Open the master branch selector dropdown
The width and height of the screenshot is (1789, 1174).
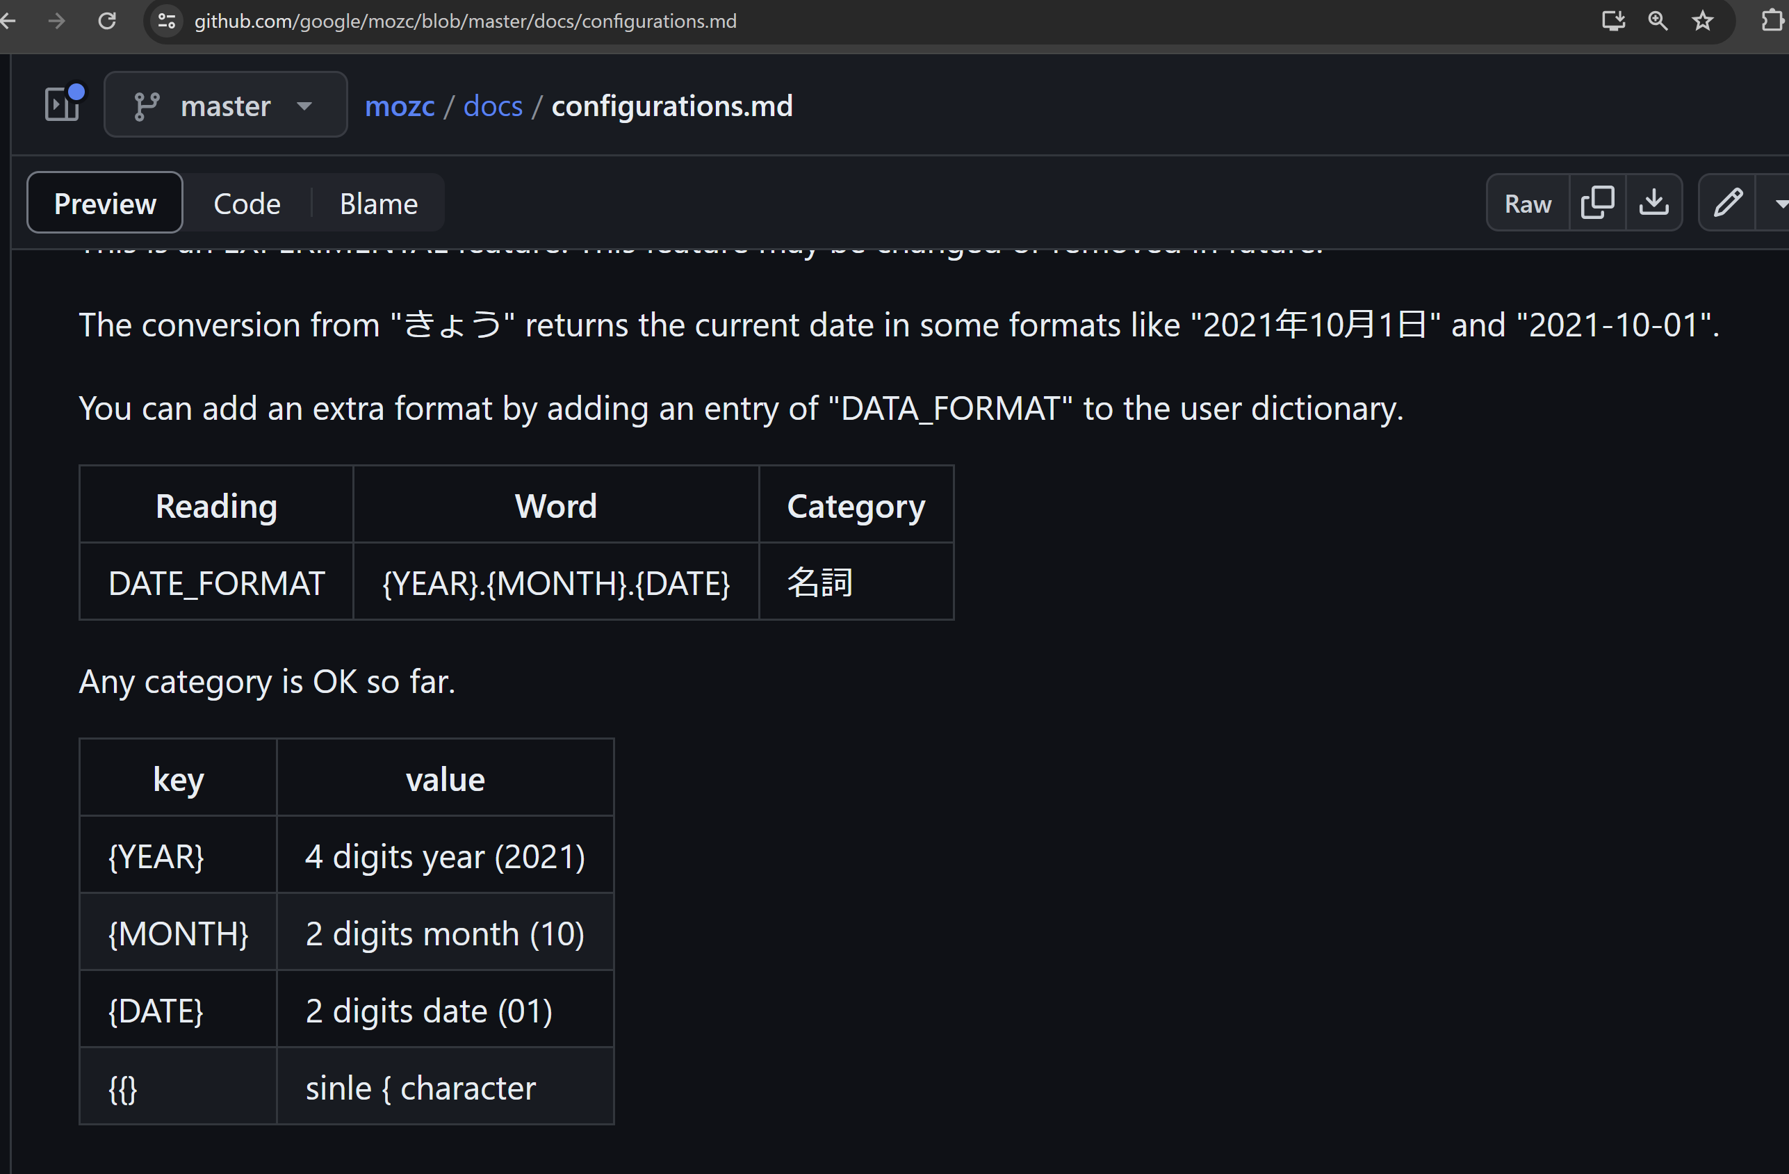[224, 105]
